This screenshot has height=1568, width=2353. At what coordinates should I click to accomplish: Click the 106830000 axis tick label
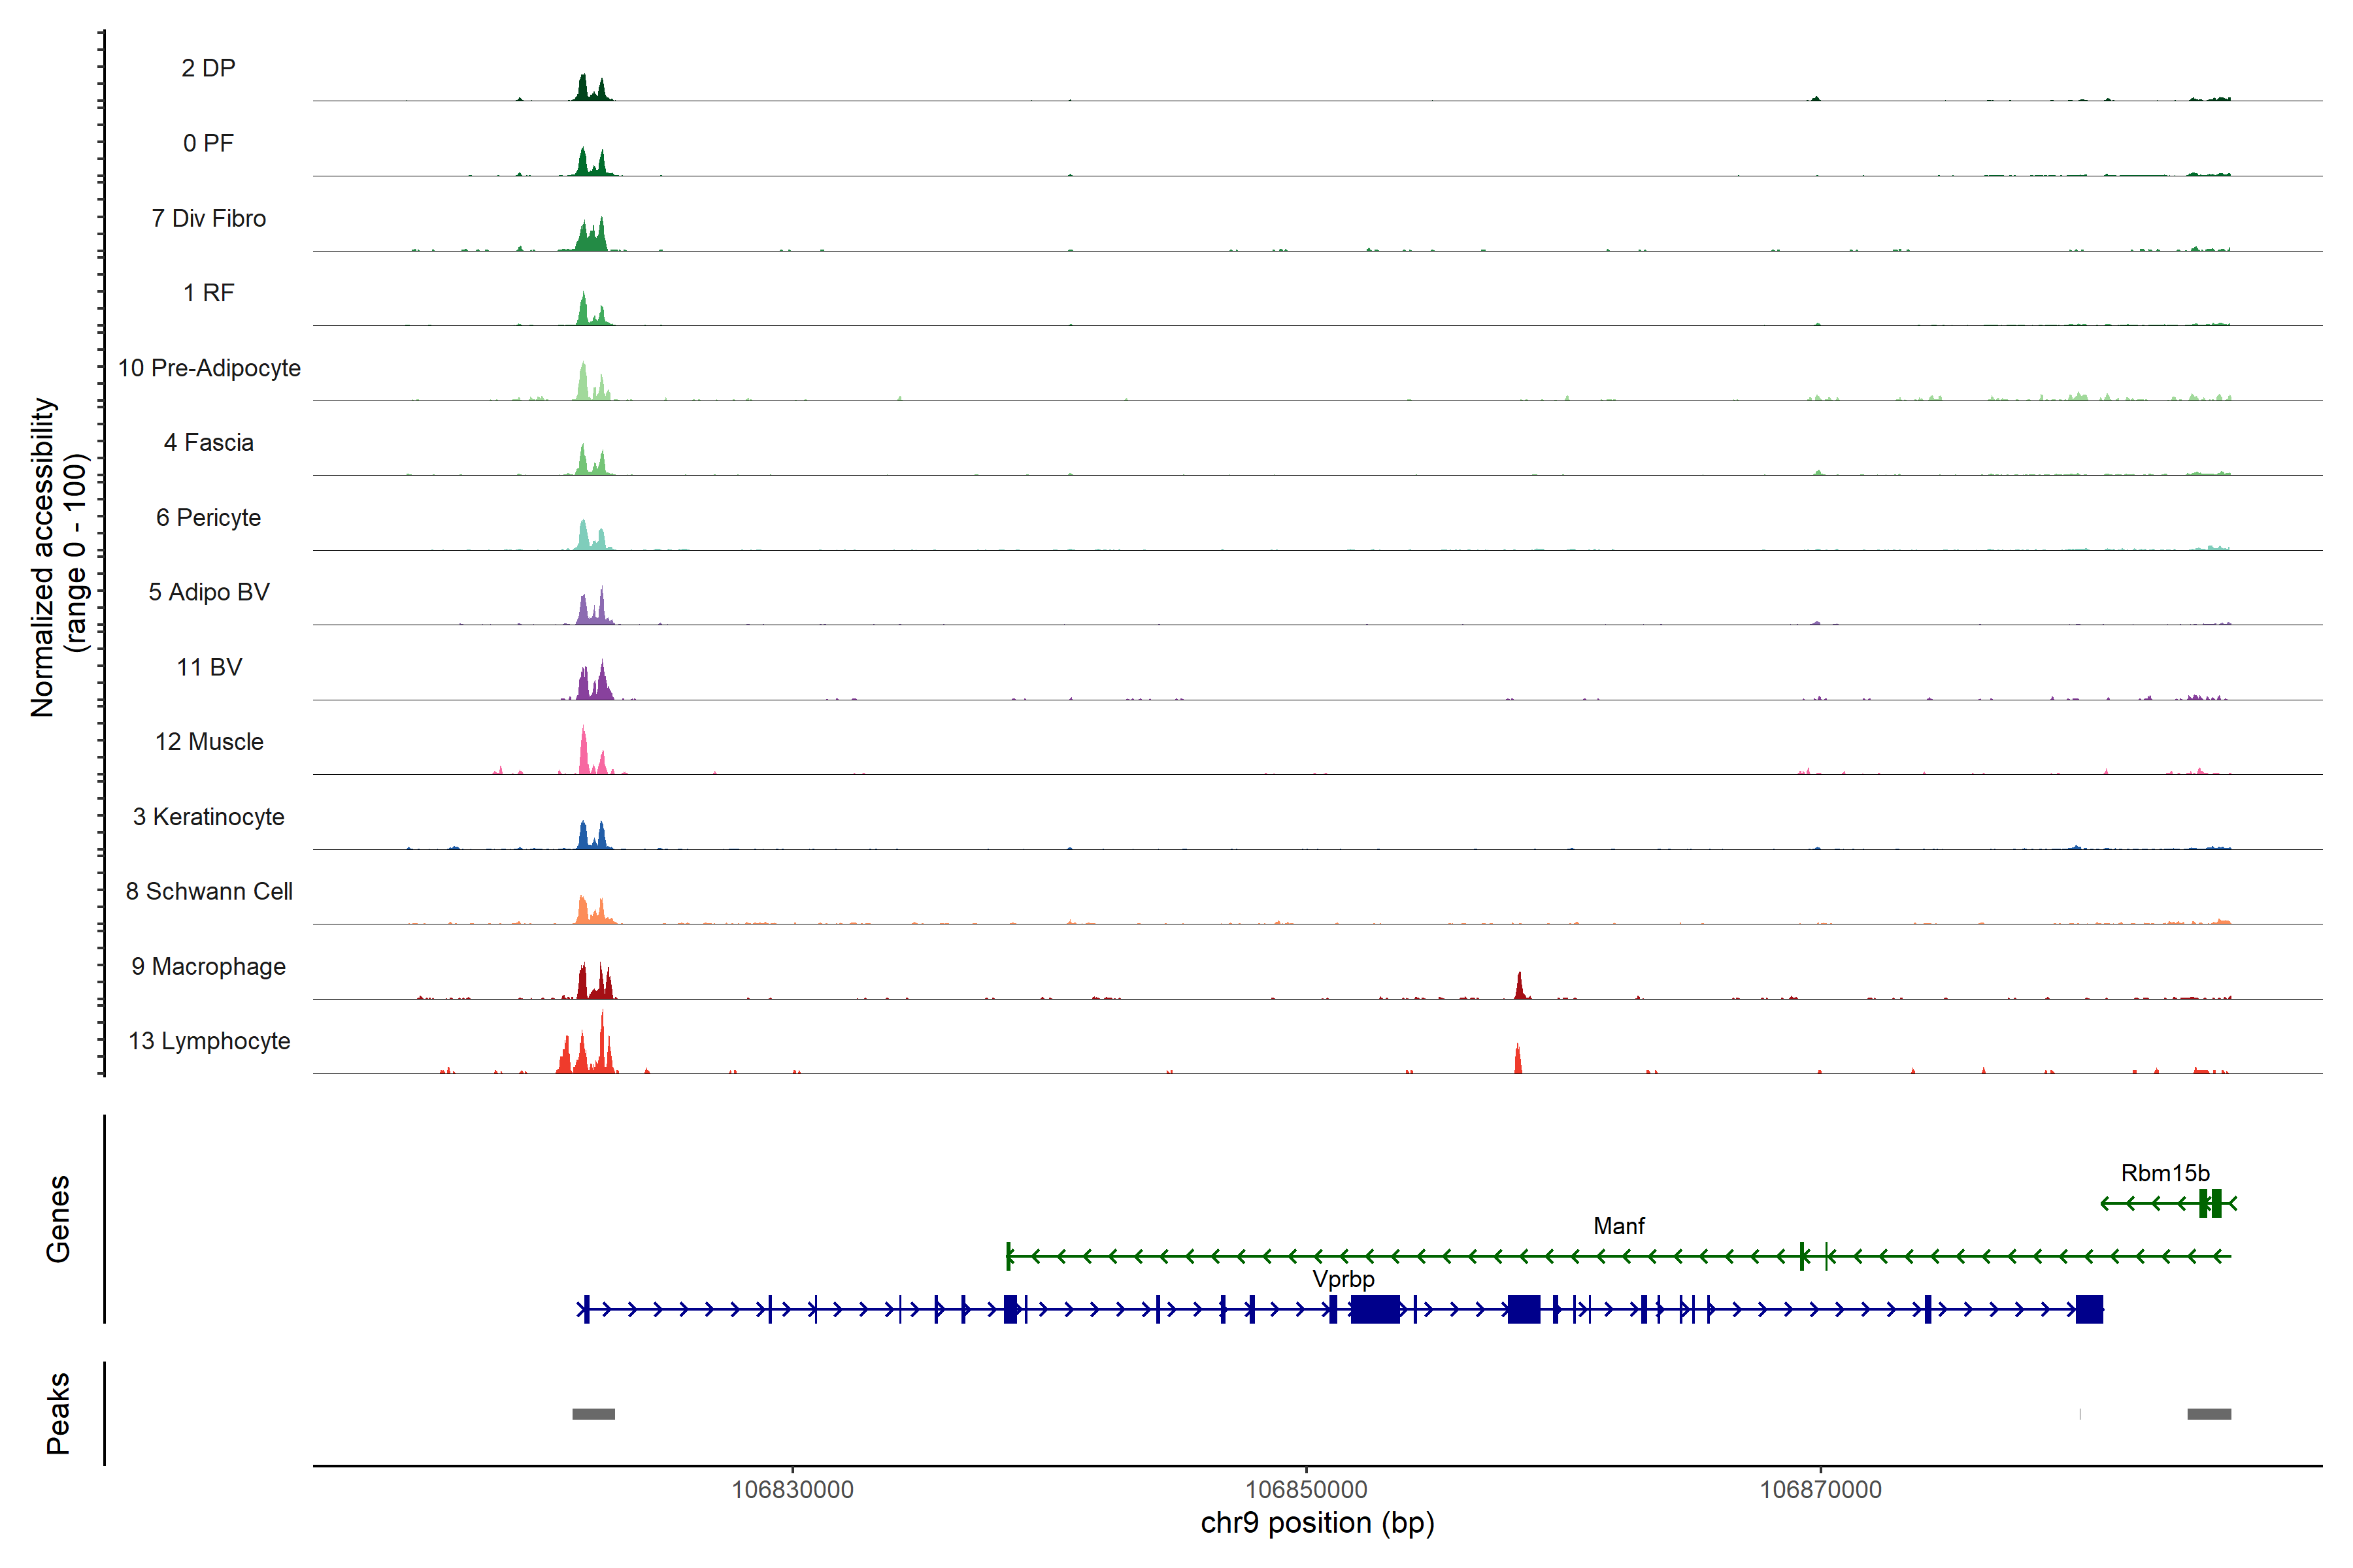[x=792, y=1490]
